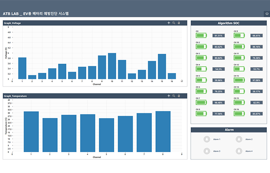Viewport: 270px width, 173px height.
Task: Choose the pan hand tool on Graph_Voltage
Action: [179, 23]
